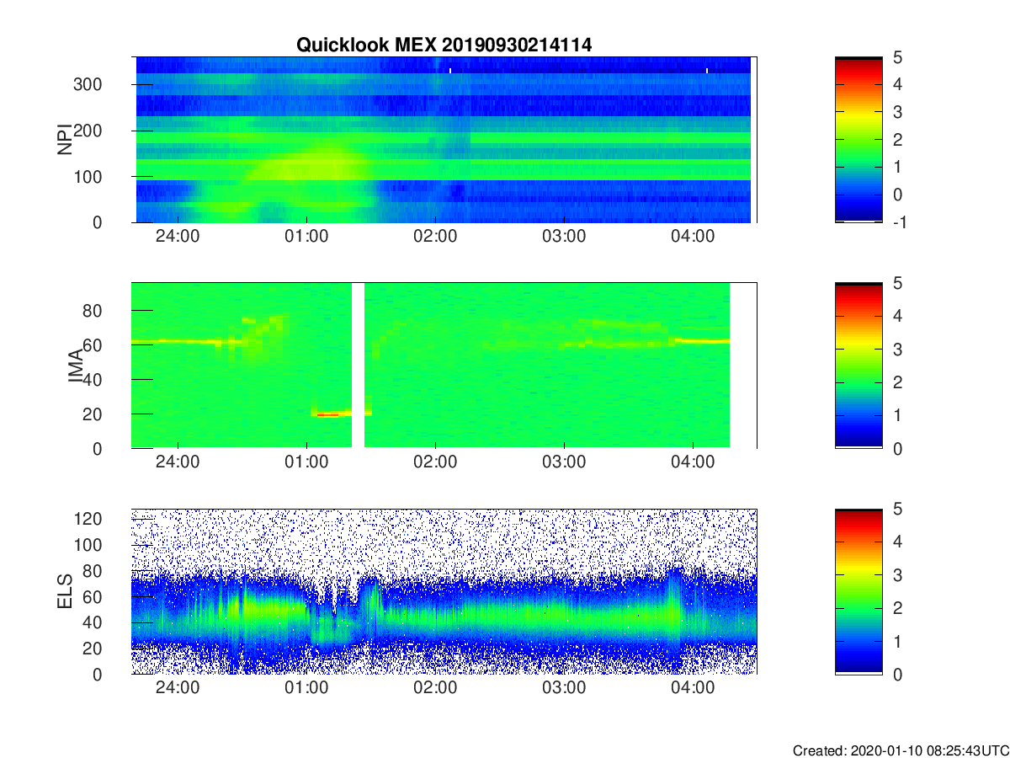This screenshot has height=758, width=1010.
Task: Click the '04:00' tick under the IMA plot
Action: pos(693,462)
